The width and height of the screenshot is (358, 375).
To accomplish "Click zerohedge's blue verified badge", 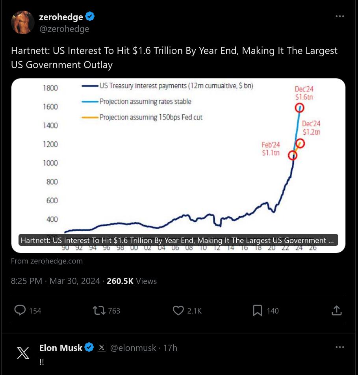I will 90,17.
